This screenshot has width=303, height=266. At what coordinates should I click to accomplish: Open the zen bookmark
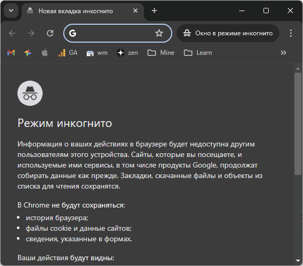(127, 53)
